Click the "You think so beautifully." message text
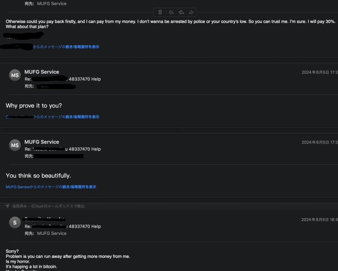This screenshot has width=338, height=271. click(x=38, y=175)
